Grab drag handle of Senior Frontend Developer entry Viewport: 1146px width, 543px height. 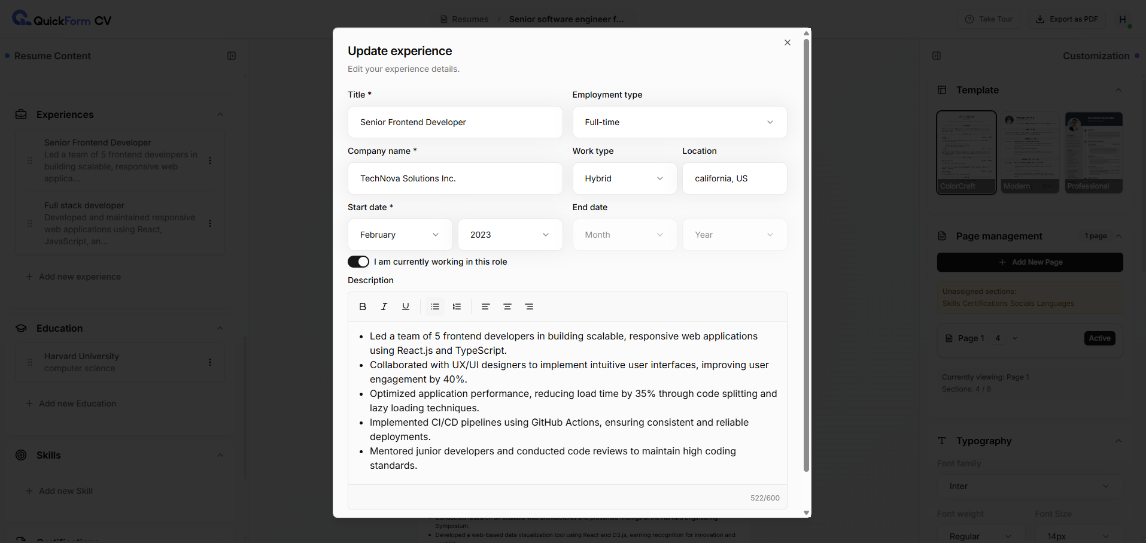pyautogui.click(x=30, y=160)
